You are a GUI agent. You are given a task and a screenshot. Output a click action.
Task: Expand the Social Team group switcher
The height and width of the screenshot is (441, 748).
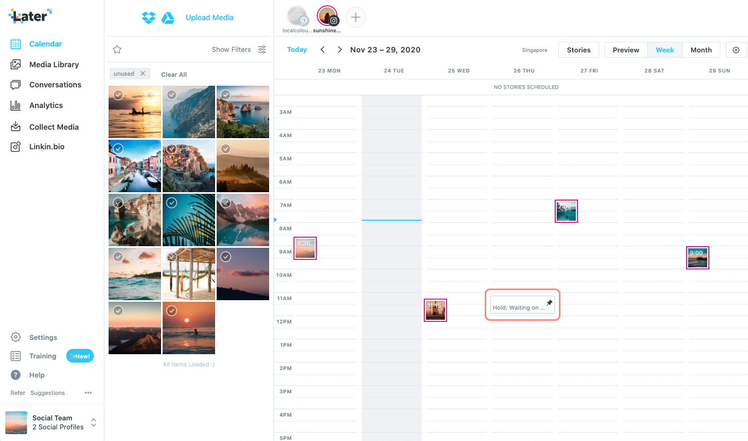coord(93,422)
